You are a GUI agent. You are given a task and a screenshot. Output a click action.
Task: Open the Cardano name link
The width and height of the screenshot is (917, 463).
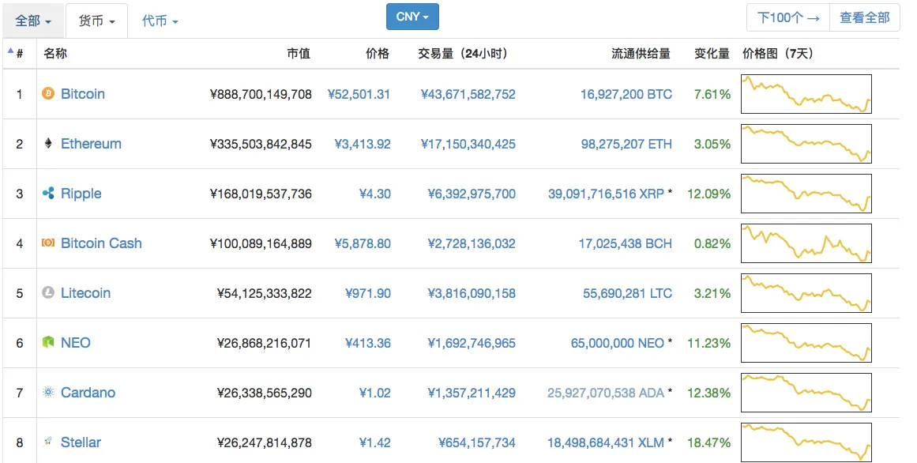point(88,392)
